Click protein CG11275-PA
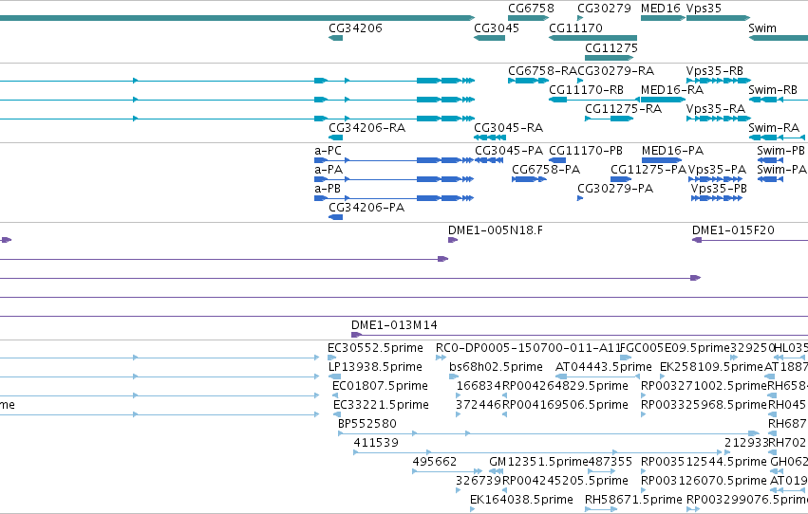This screenshot has width=808, height=514. 621,179
